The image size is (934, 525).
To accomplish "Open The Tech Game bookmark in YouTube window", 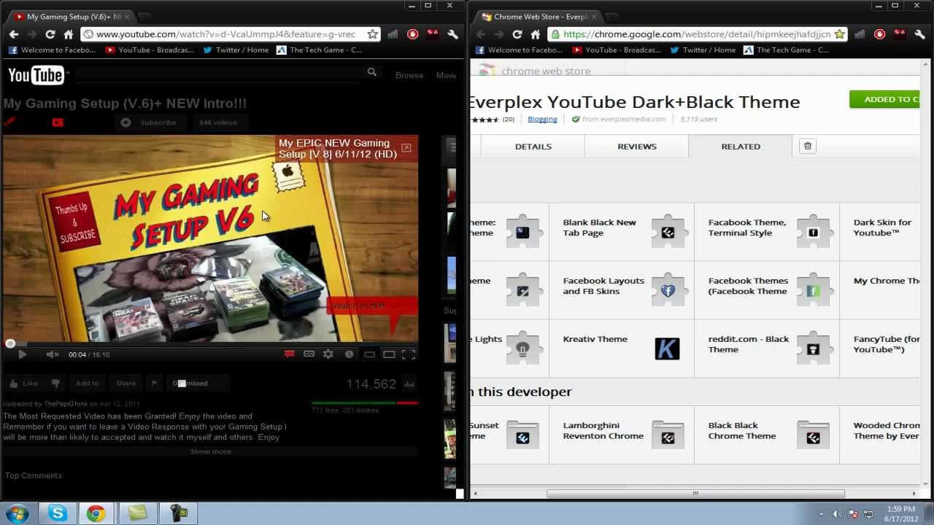I will pyautogui.click(x=319, y=50).
